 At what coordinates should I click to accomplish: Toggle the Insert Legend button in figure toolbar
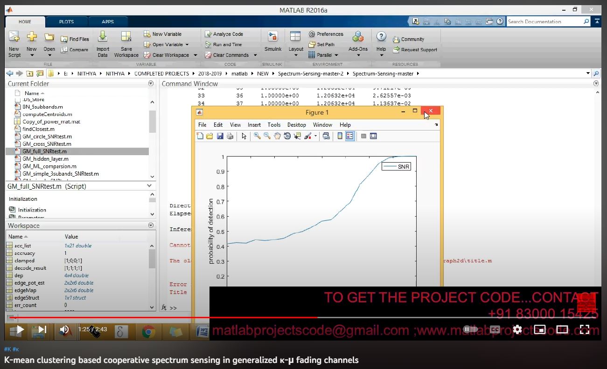(x=349, y=136)
